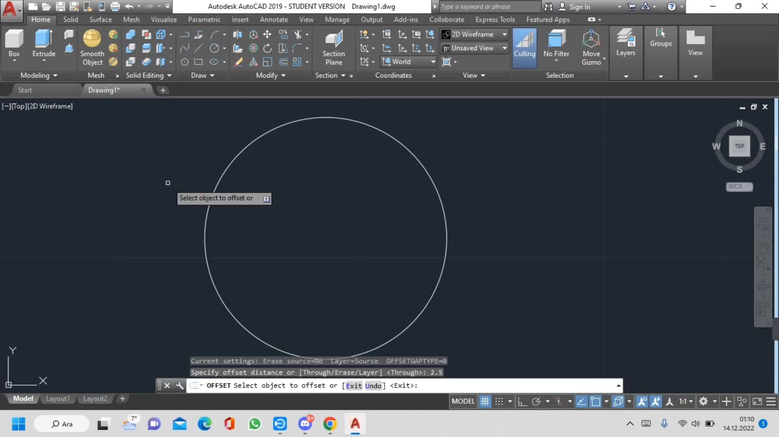Screen dimensions: 779x437
Task: Open the Solid ribbon tab
Action: 71,19
